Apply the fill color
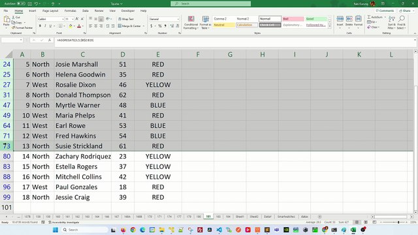 71,26
